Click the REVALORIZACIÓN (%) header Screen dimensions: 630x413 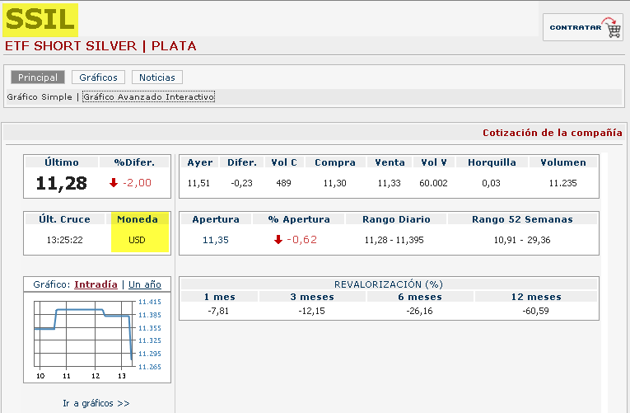[389, 284]
